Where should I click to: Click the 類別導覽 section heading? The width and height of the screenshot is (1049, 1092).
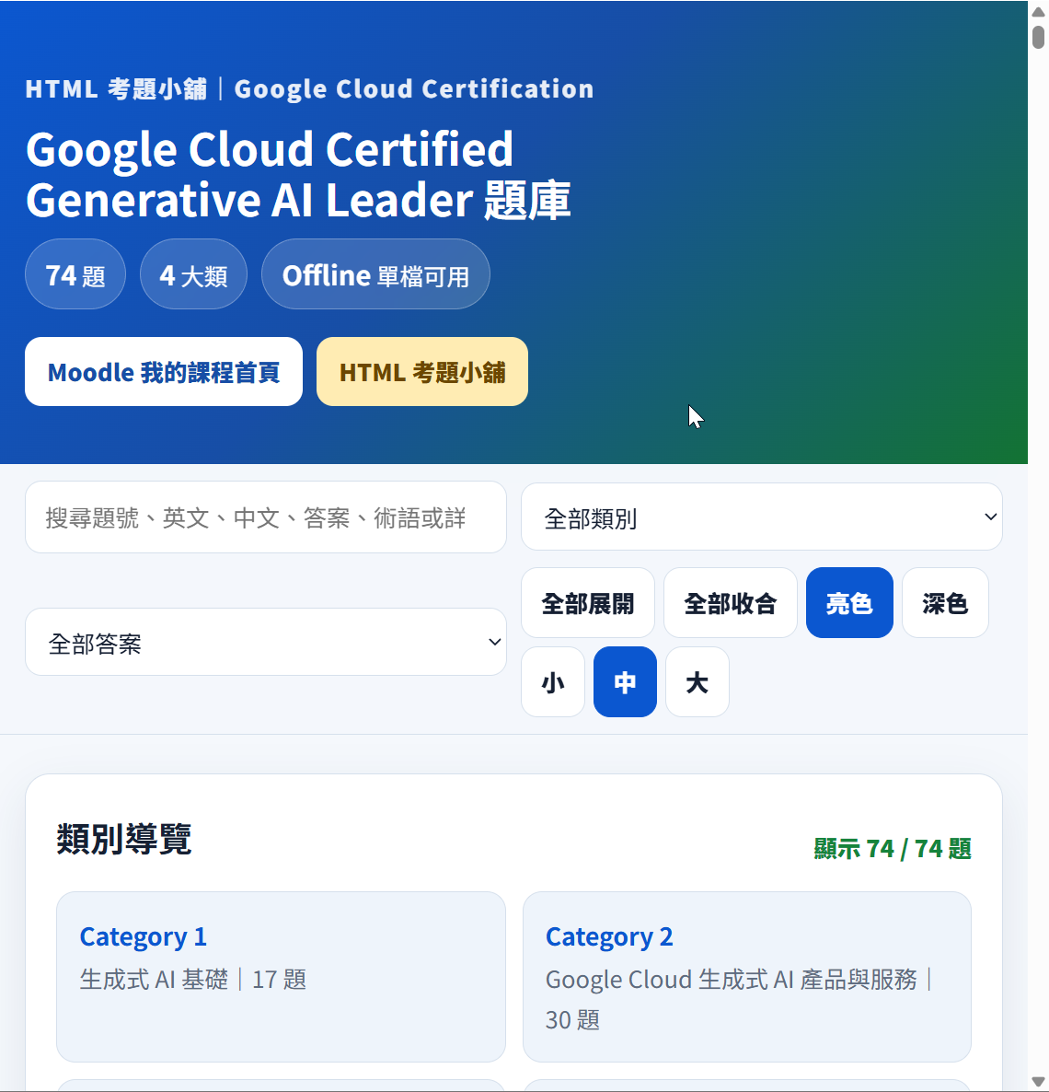(124, 839)
